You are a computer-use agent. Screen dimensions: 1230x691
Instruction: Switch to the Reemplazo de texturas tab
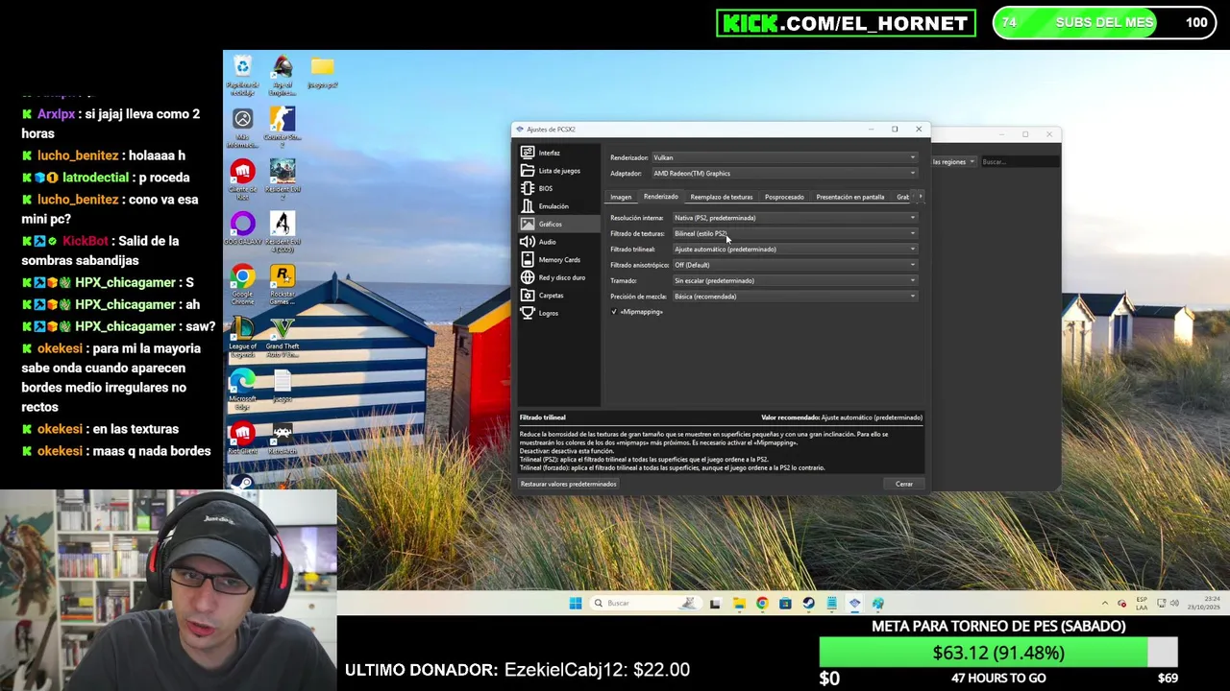coord(722,197)
